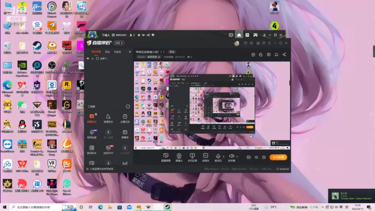Image resolution: width=375 pixels, height=211 pixels.
Task: Click the orange 关闭直播 button
Action: 278,157
